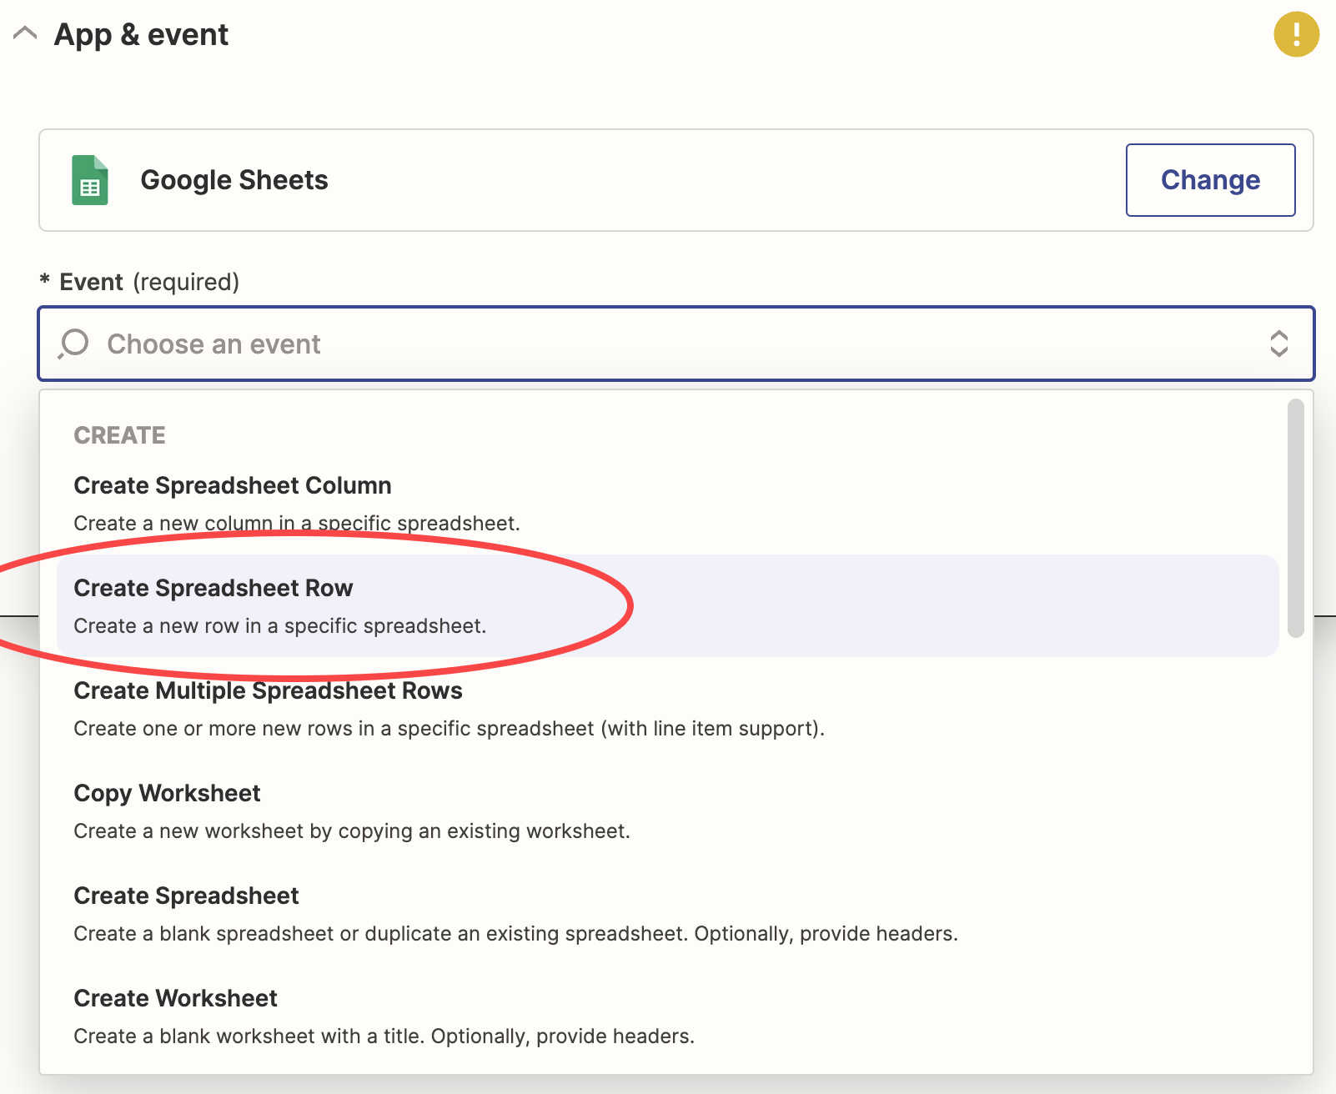Click 'Create a blank worksheet with a title' description

(384, 1036)
